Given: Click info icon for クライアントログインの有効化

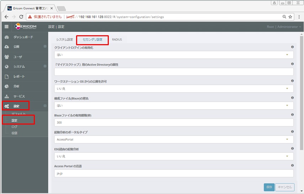Looking at the screenshot, I should tap(292, 47).
